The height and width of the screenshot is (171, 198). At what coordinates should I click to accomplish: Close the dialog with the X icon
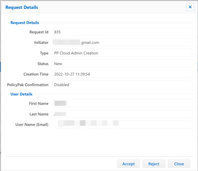(x=190, y=7)
